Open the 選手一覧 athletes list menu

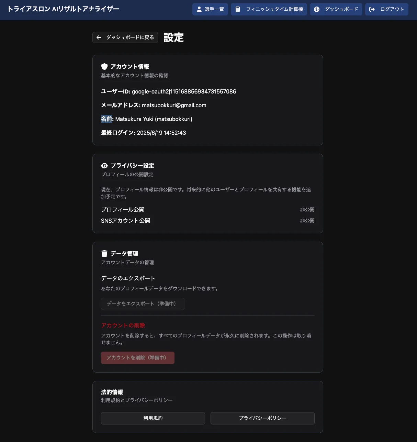(x=210, y=9)
